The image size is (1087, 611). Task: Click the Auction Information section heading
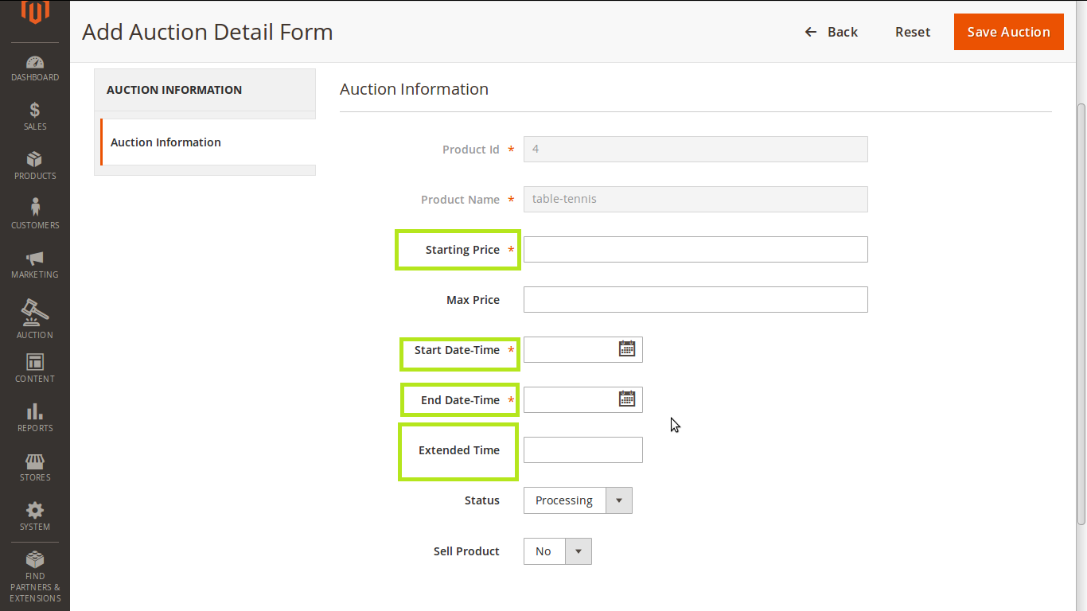[x=414, y=89]
